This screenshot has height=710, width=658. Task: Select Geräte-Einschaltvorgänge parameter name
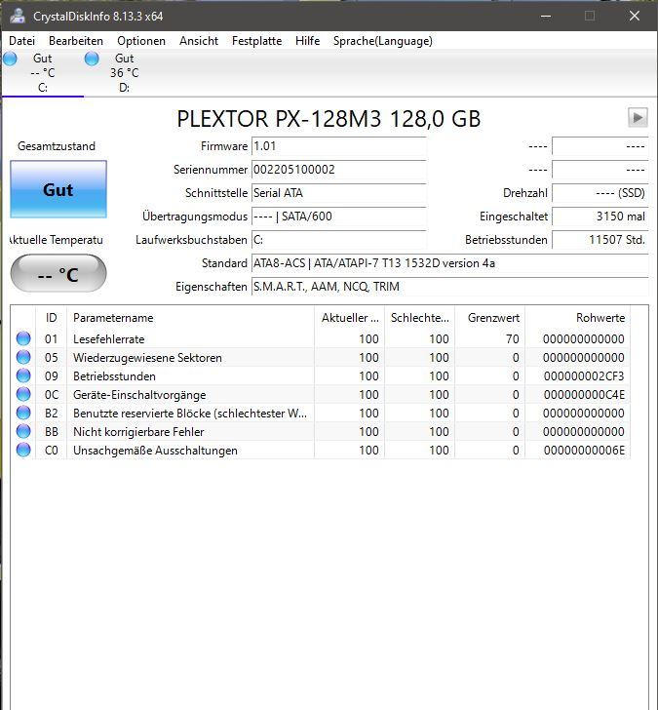coord(139,395)
